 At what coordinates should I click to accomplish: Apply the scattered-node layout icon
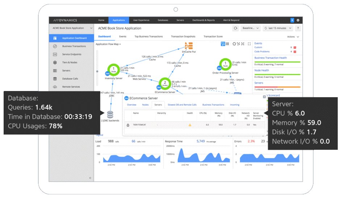pyautogui.click(x=238, y=44)
